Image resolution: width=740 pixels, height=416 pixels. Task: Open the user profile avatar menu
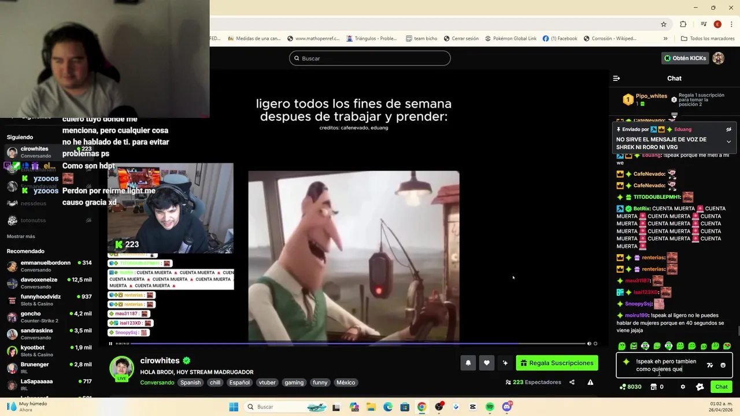pos(718,58)
